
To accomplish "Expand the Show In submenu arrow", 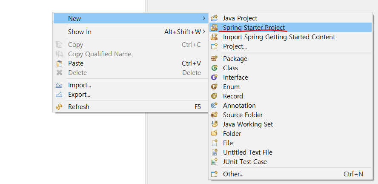I will (204, 32).
